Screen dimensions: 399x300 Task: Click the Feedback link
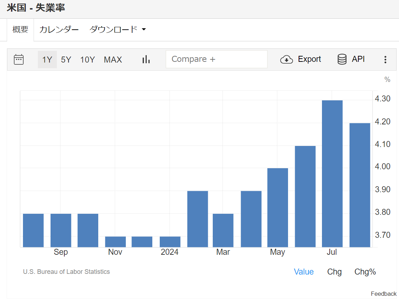tap(383, 294)
